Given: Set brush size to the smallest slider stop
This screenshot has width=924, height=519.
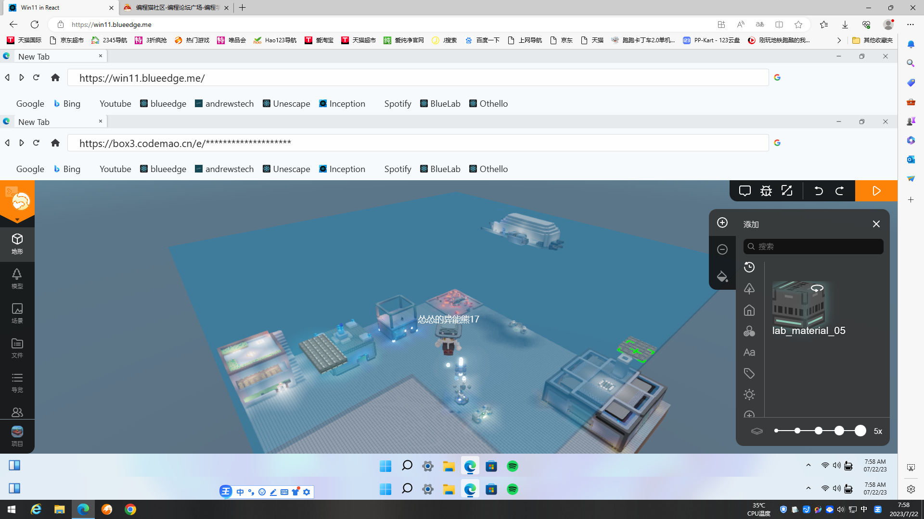Looking at the screenshot, I should pyautogui.click(x=776, y=431).
